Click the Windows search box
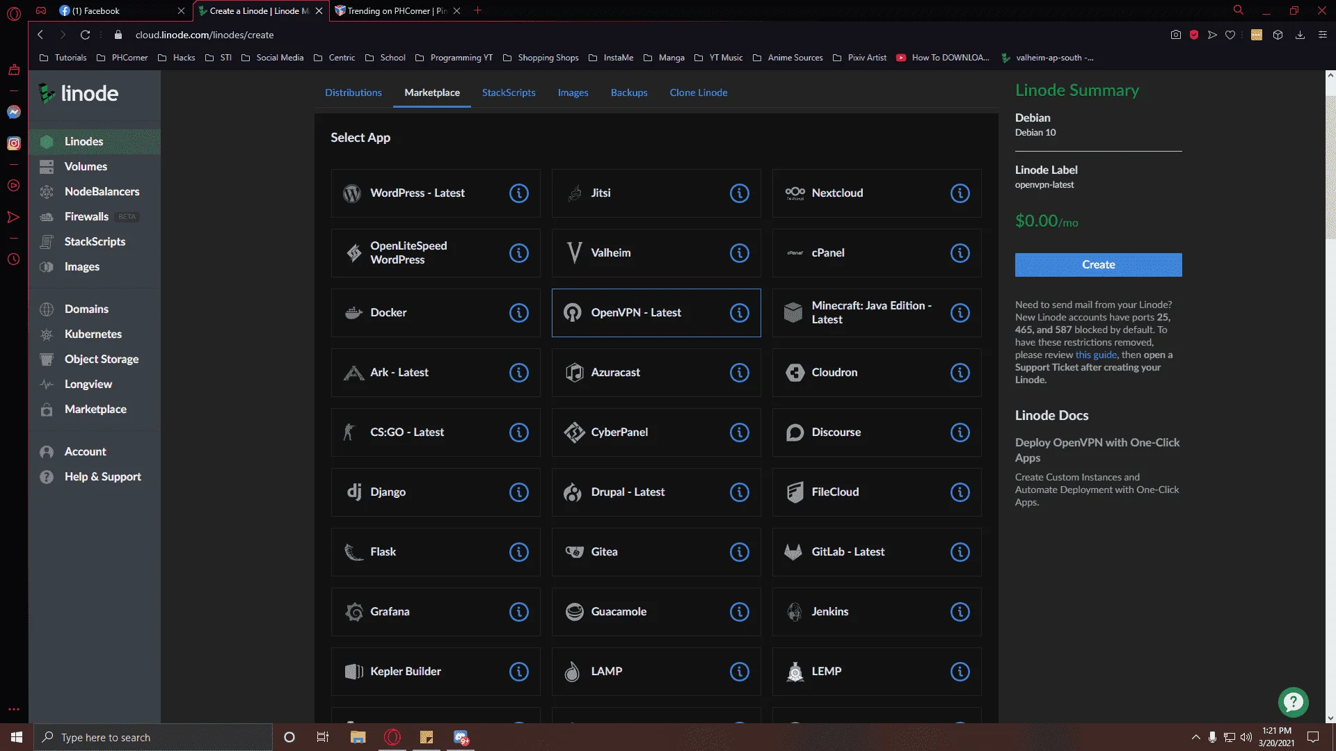The image size is (1336, 751). point(153,737)
